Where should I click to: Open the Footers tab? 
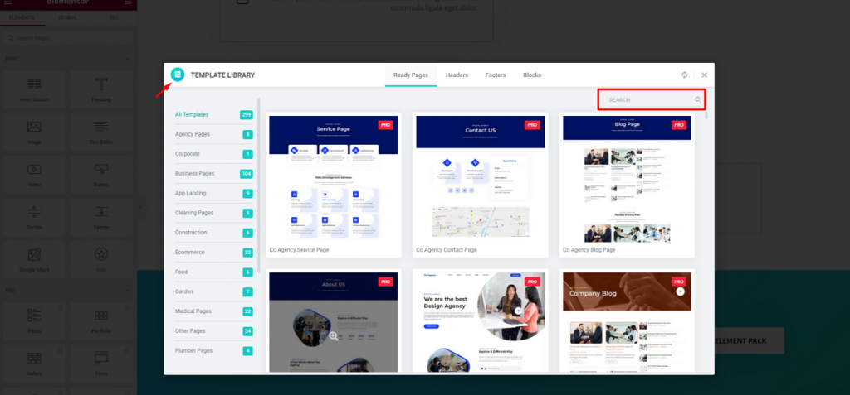pos(496,75)
